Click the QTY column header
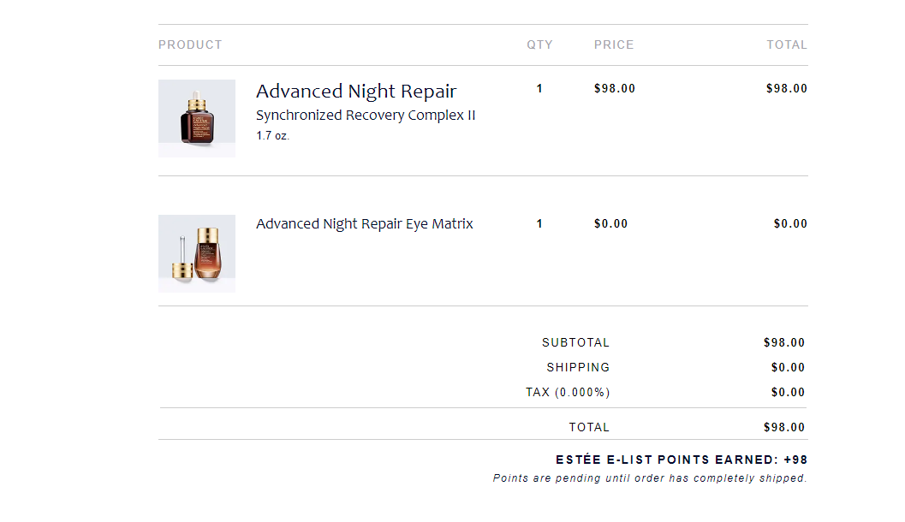The image size is (905, 522). [x=539, y=45]
